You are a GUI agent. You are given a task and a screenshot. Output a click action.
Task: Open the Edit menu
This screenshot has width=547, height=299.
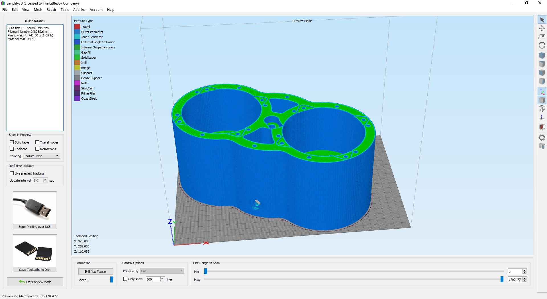[15, 10]
